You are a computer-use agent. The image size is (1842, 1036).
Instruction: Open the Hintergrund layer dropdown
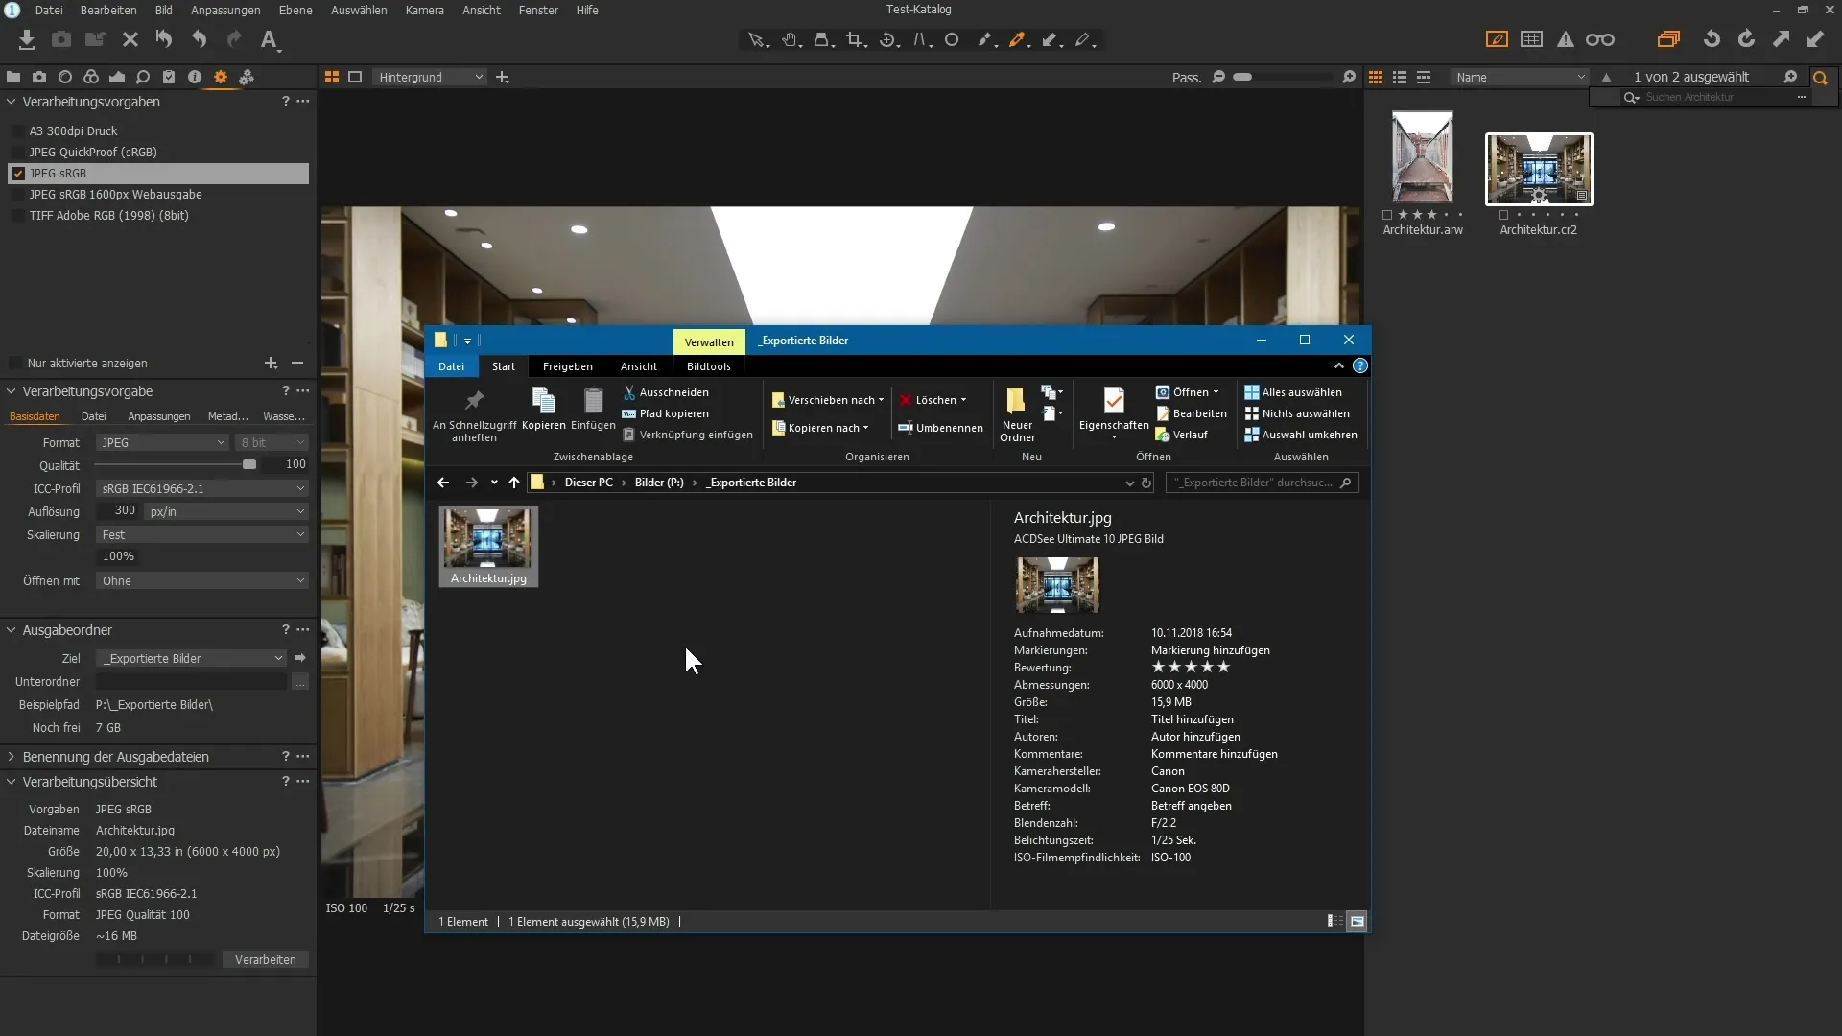[x=430, y=77]
